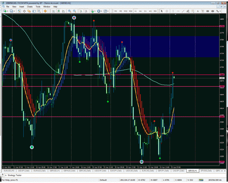228x183 pixels.
Task: Expand the Templates dropdown arrow
Action: (108, 11)
